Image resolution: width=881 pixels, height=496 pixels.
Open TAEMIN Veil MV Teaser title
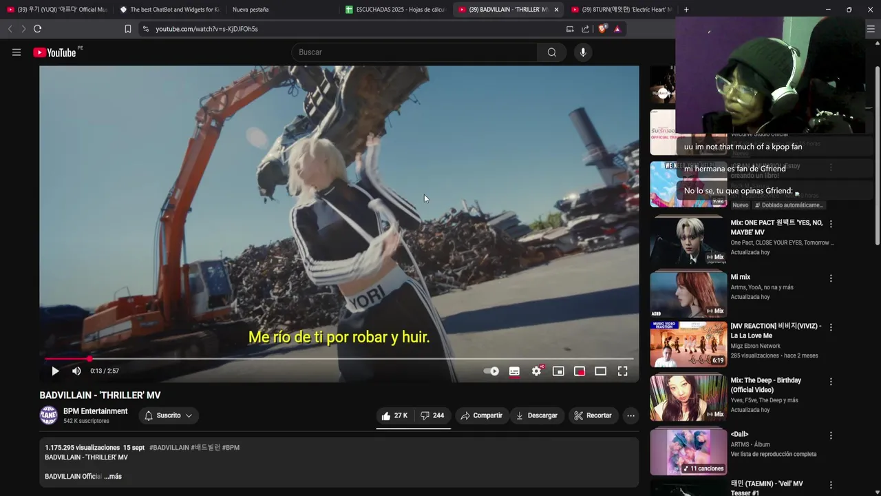click(767, 488)
